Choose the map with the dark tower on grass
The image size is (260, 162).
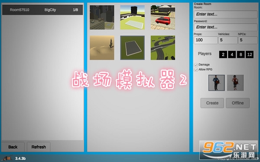tap(132, 17)
